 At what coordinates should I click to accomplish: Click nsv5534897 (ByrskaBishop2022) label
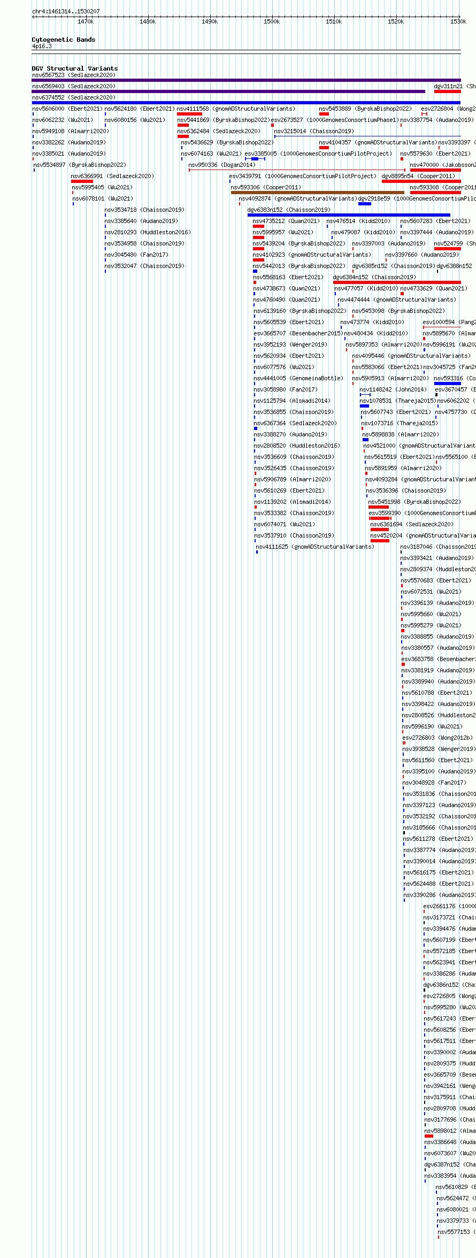[x=80, y=165]
